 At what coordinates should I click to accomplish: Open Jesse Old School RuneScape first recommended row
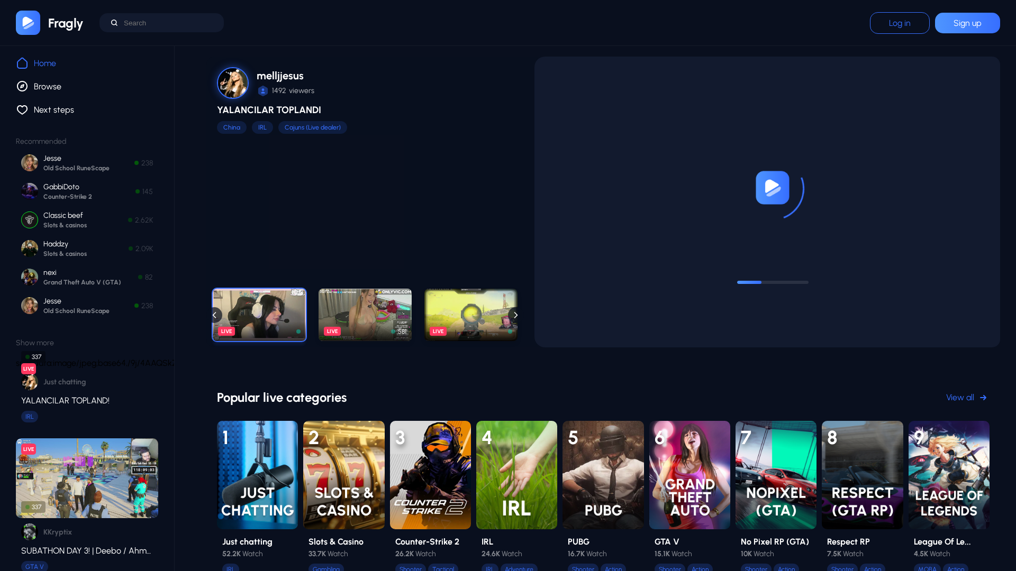[x=87, y=163]
